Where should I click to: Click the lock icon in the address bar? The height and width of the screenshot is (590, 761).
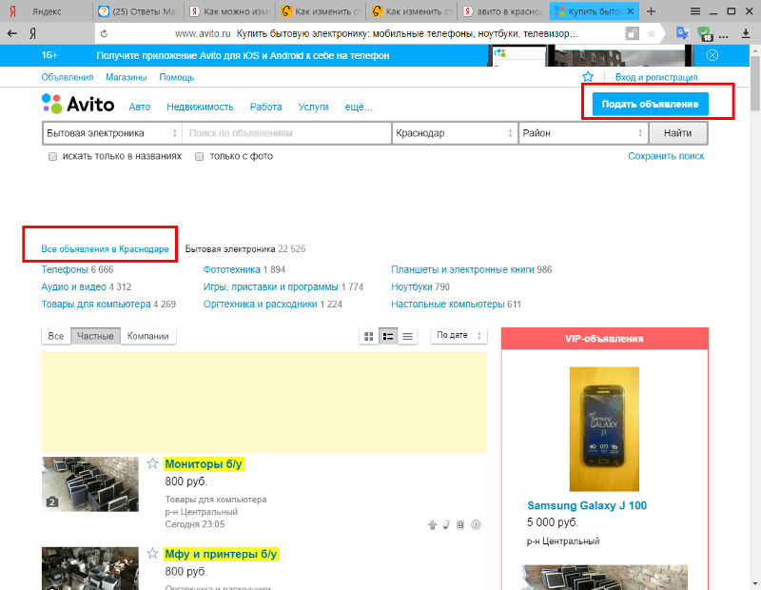[632, 33]
